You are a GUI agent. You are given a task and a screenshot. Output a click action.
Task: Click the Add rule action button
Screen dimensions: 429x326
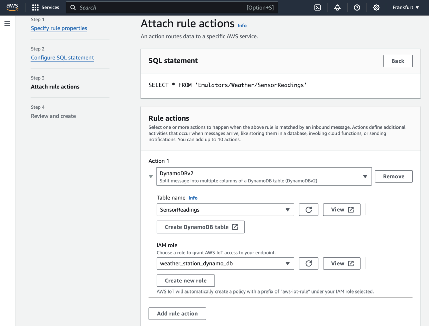tap(177, 314)
